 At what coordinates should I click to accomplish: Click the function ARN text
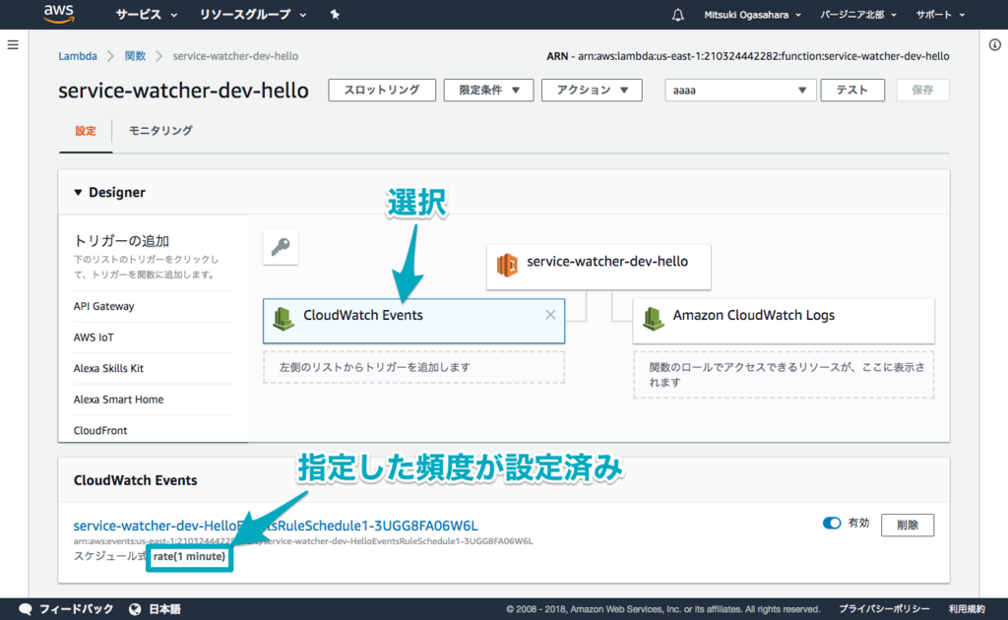click(x=748, y=56)
